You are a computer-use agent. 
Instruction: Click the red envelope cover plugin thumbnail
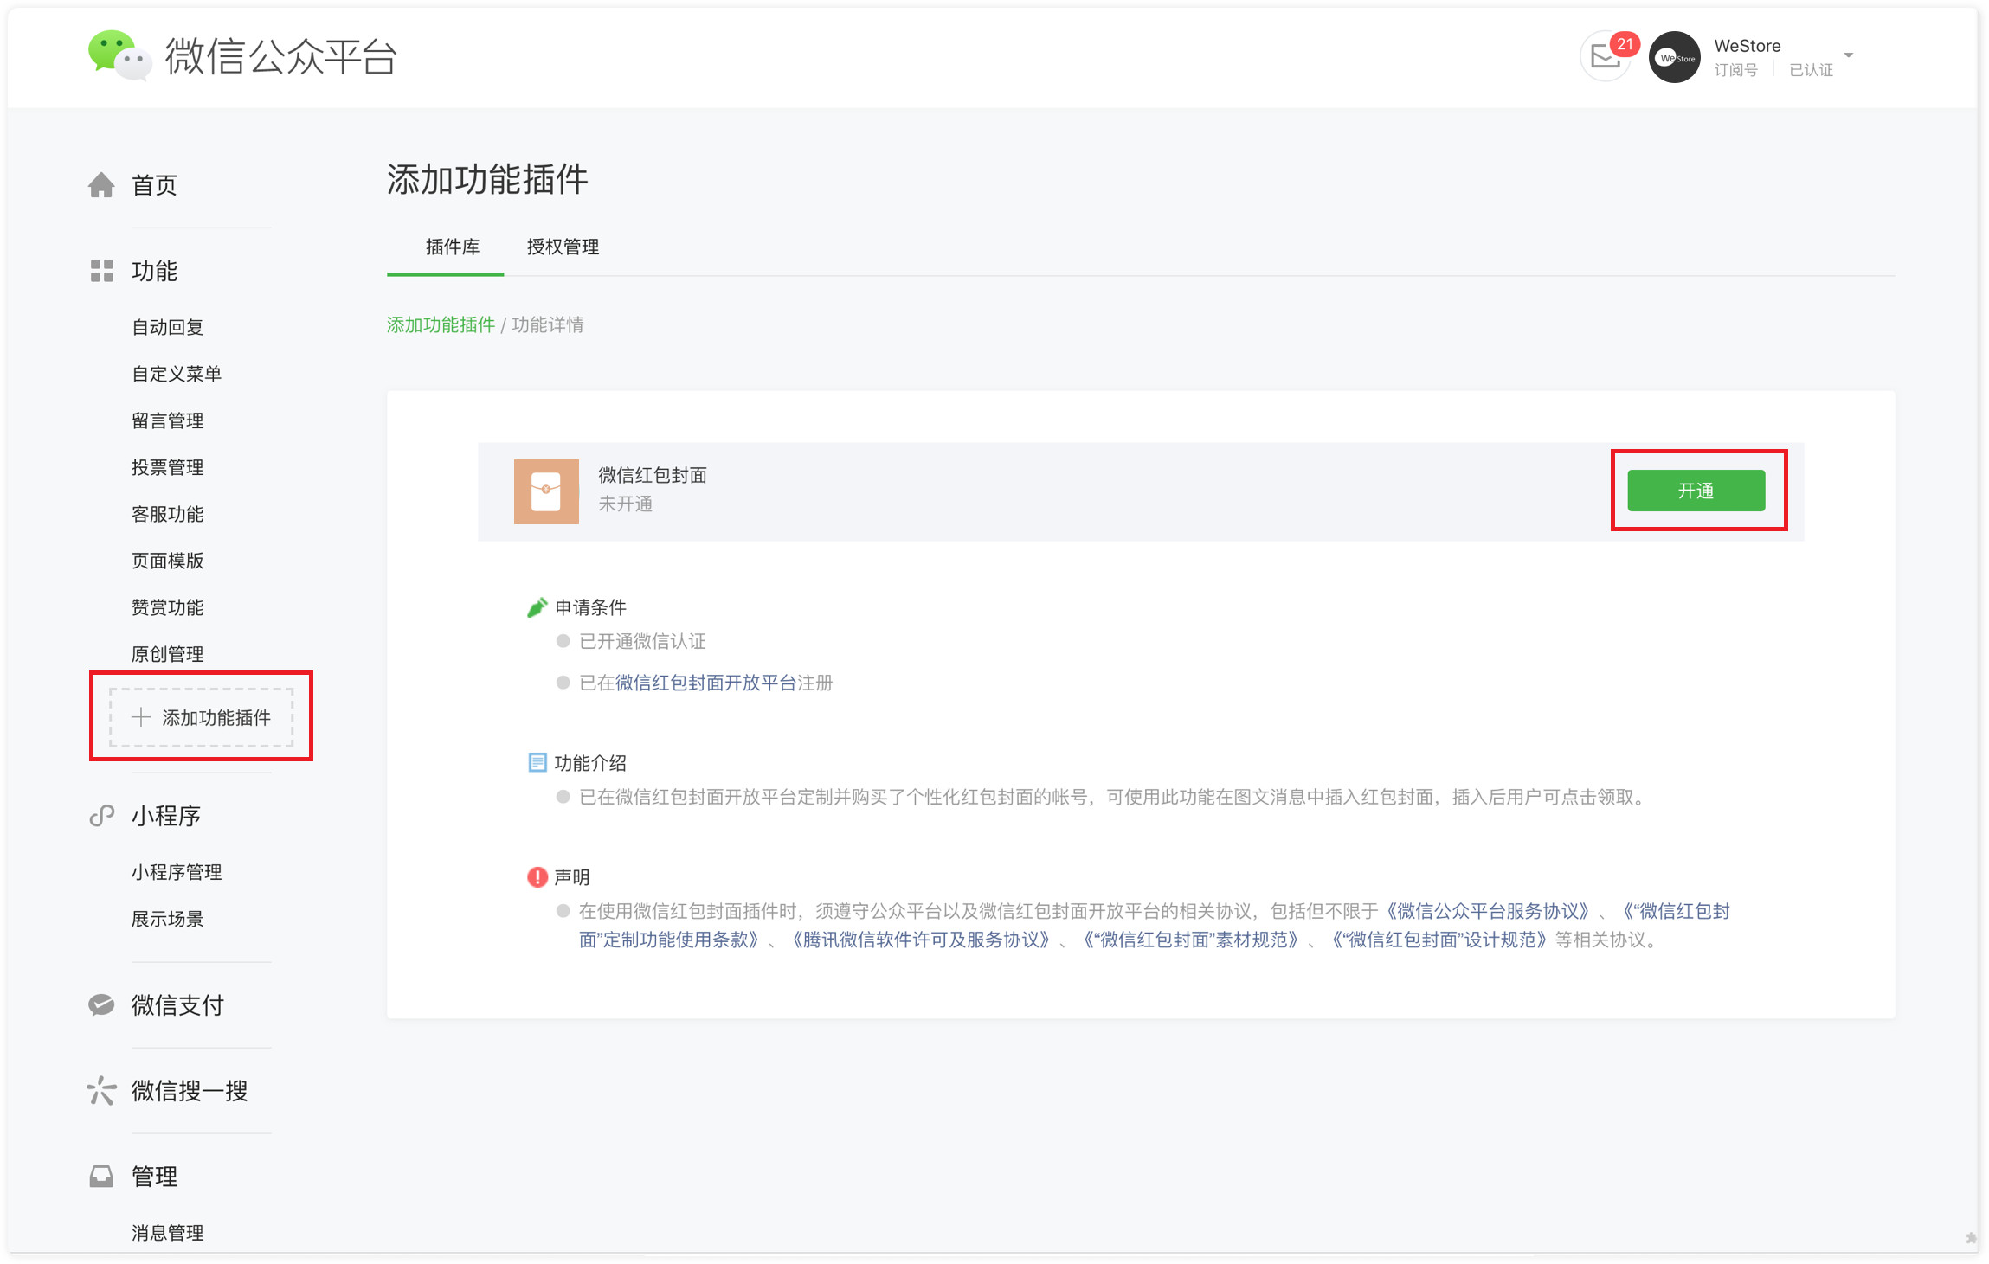click(x=546, y=491)
